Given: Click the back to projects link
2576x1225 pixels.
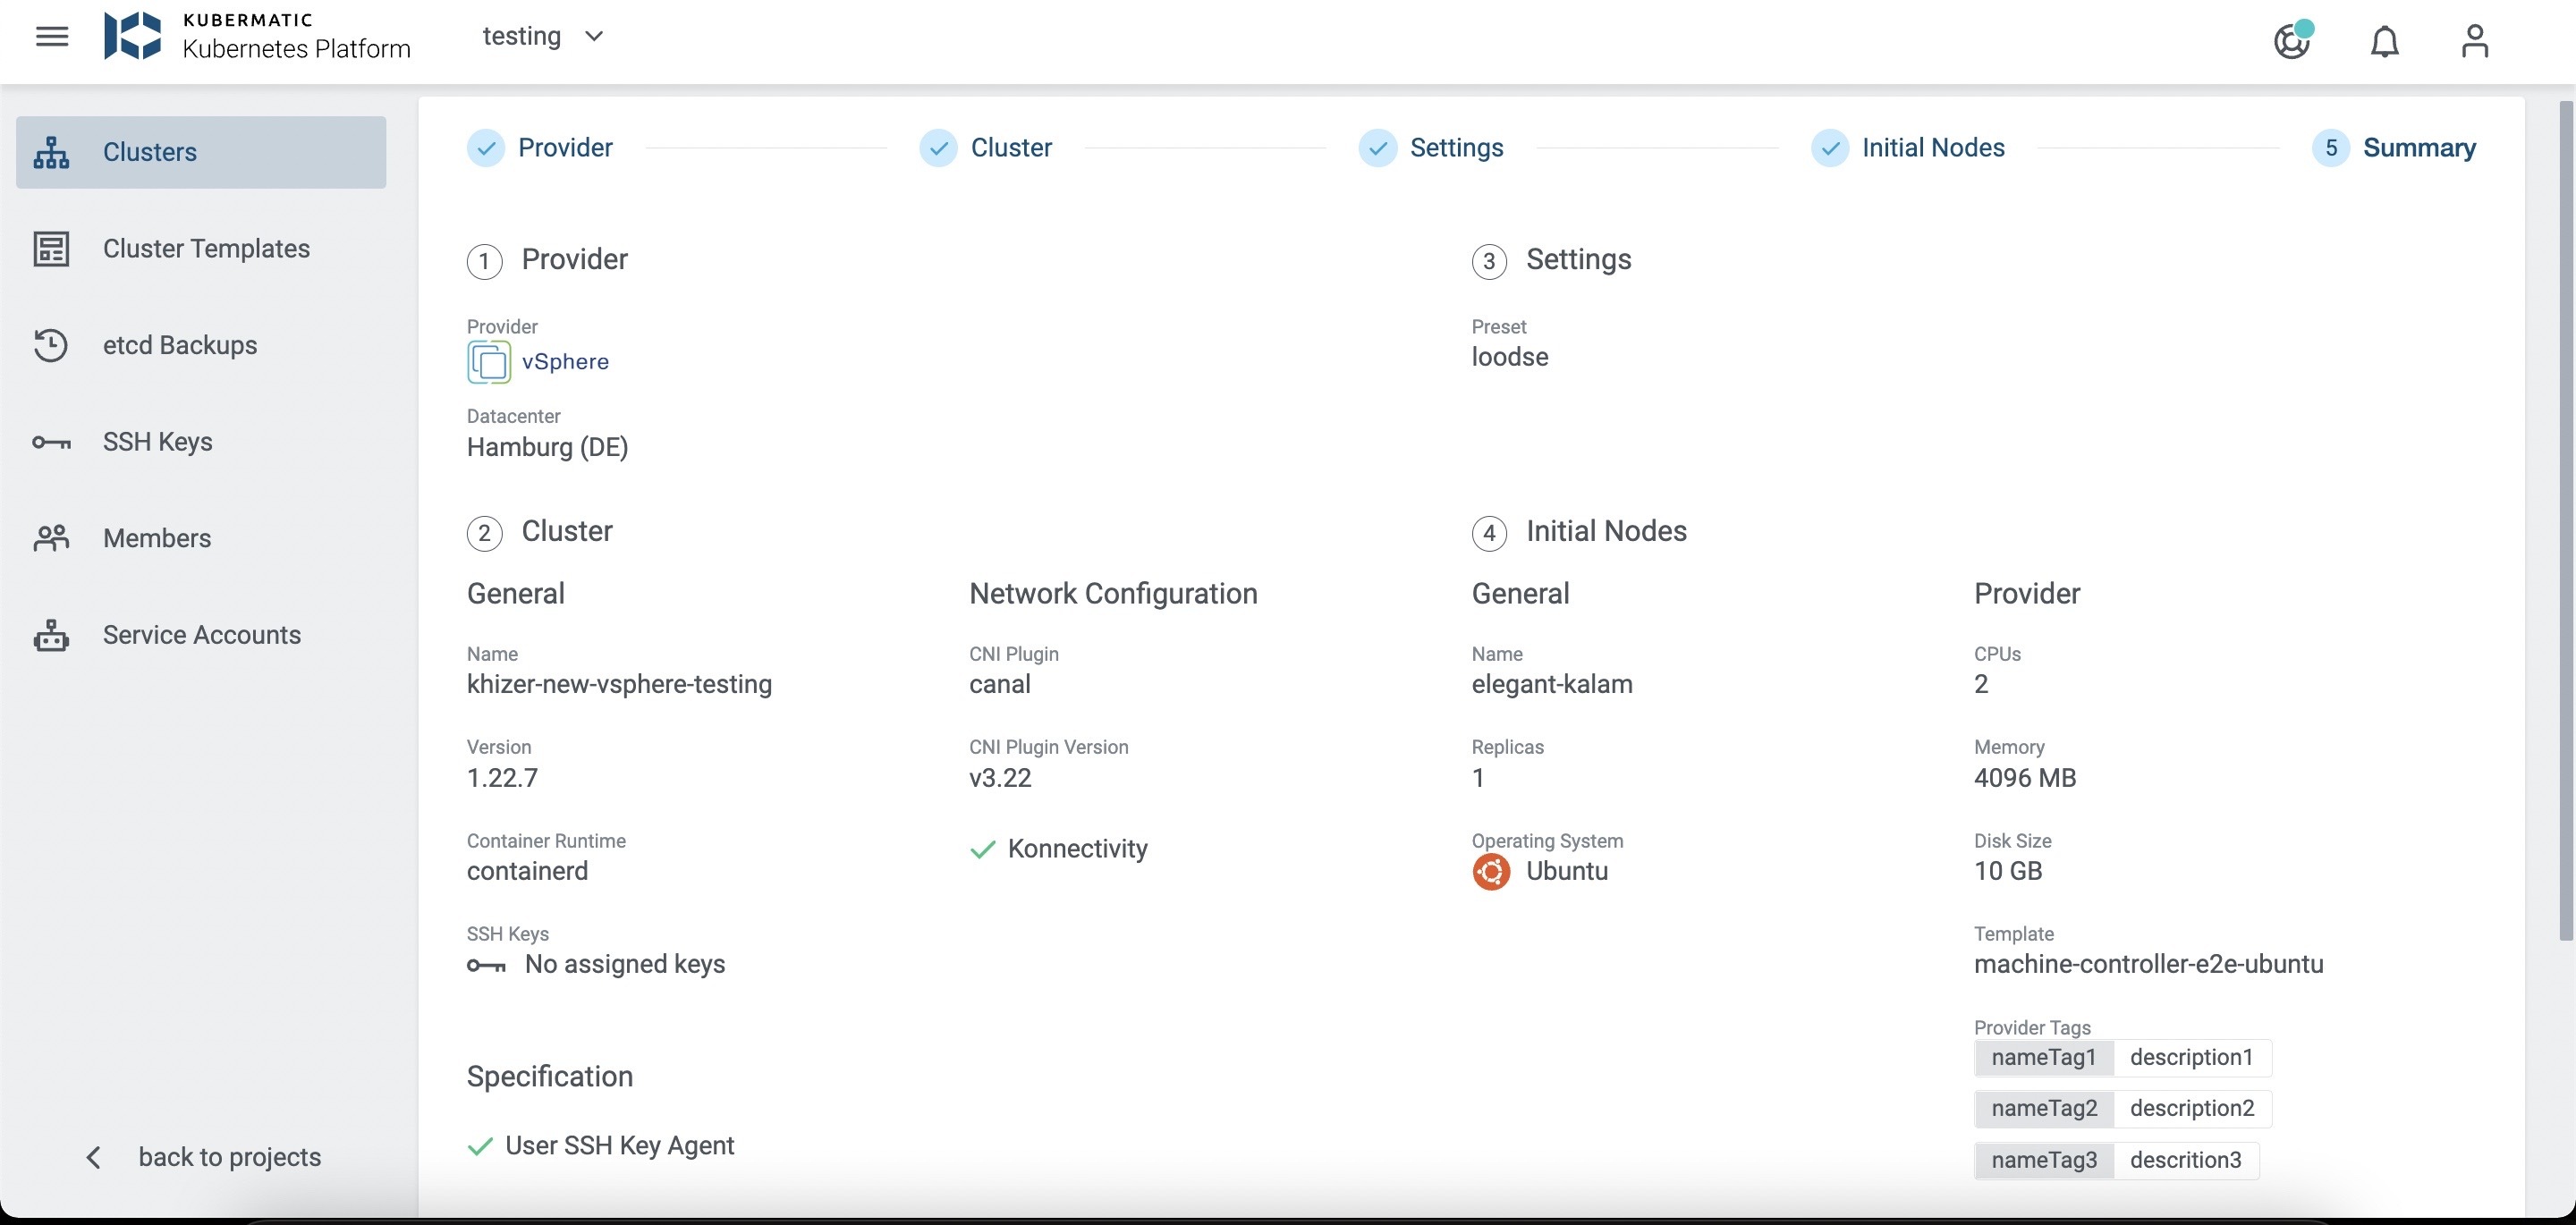Looking at the screenshot, I should (230, 1157).
